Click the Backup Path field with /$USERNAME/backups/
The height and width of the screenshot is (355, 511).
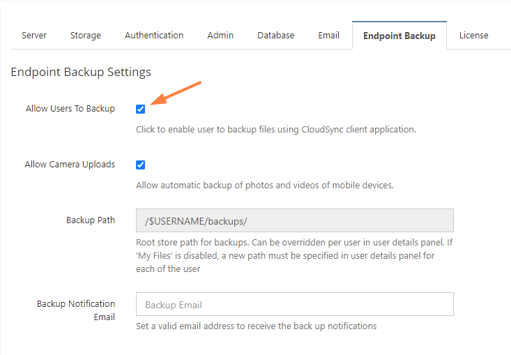click(x=295, y=220)
